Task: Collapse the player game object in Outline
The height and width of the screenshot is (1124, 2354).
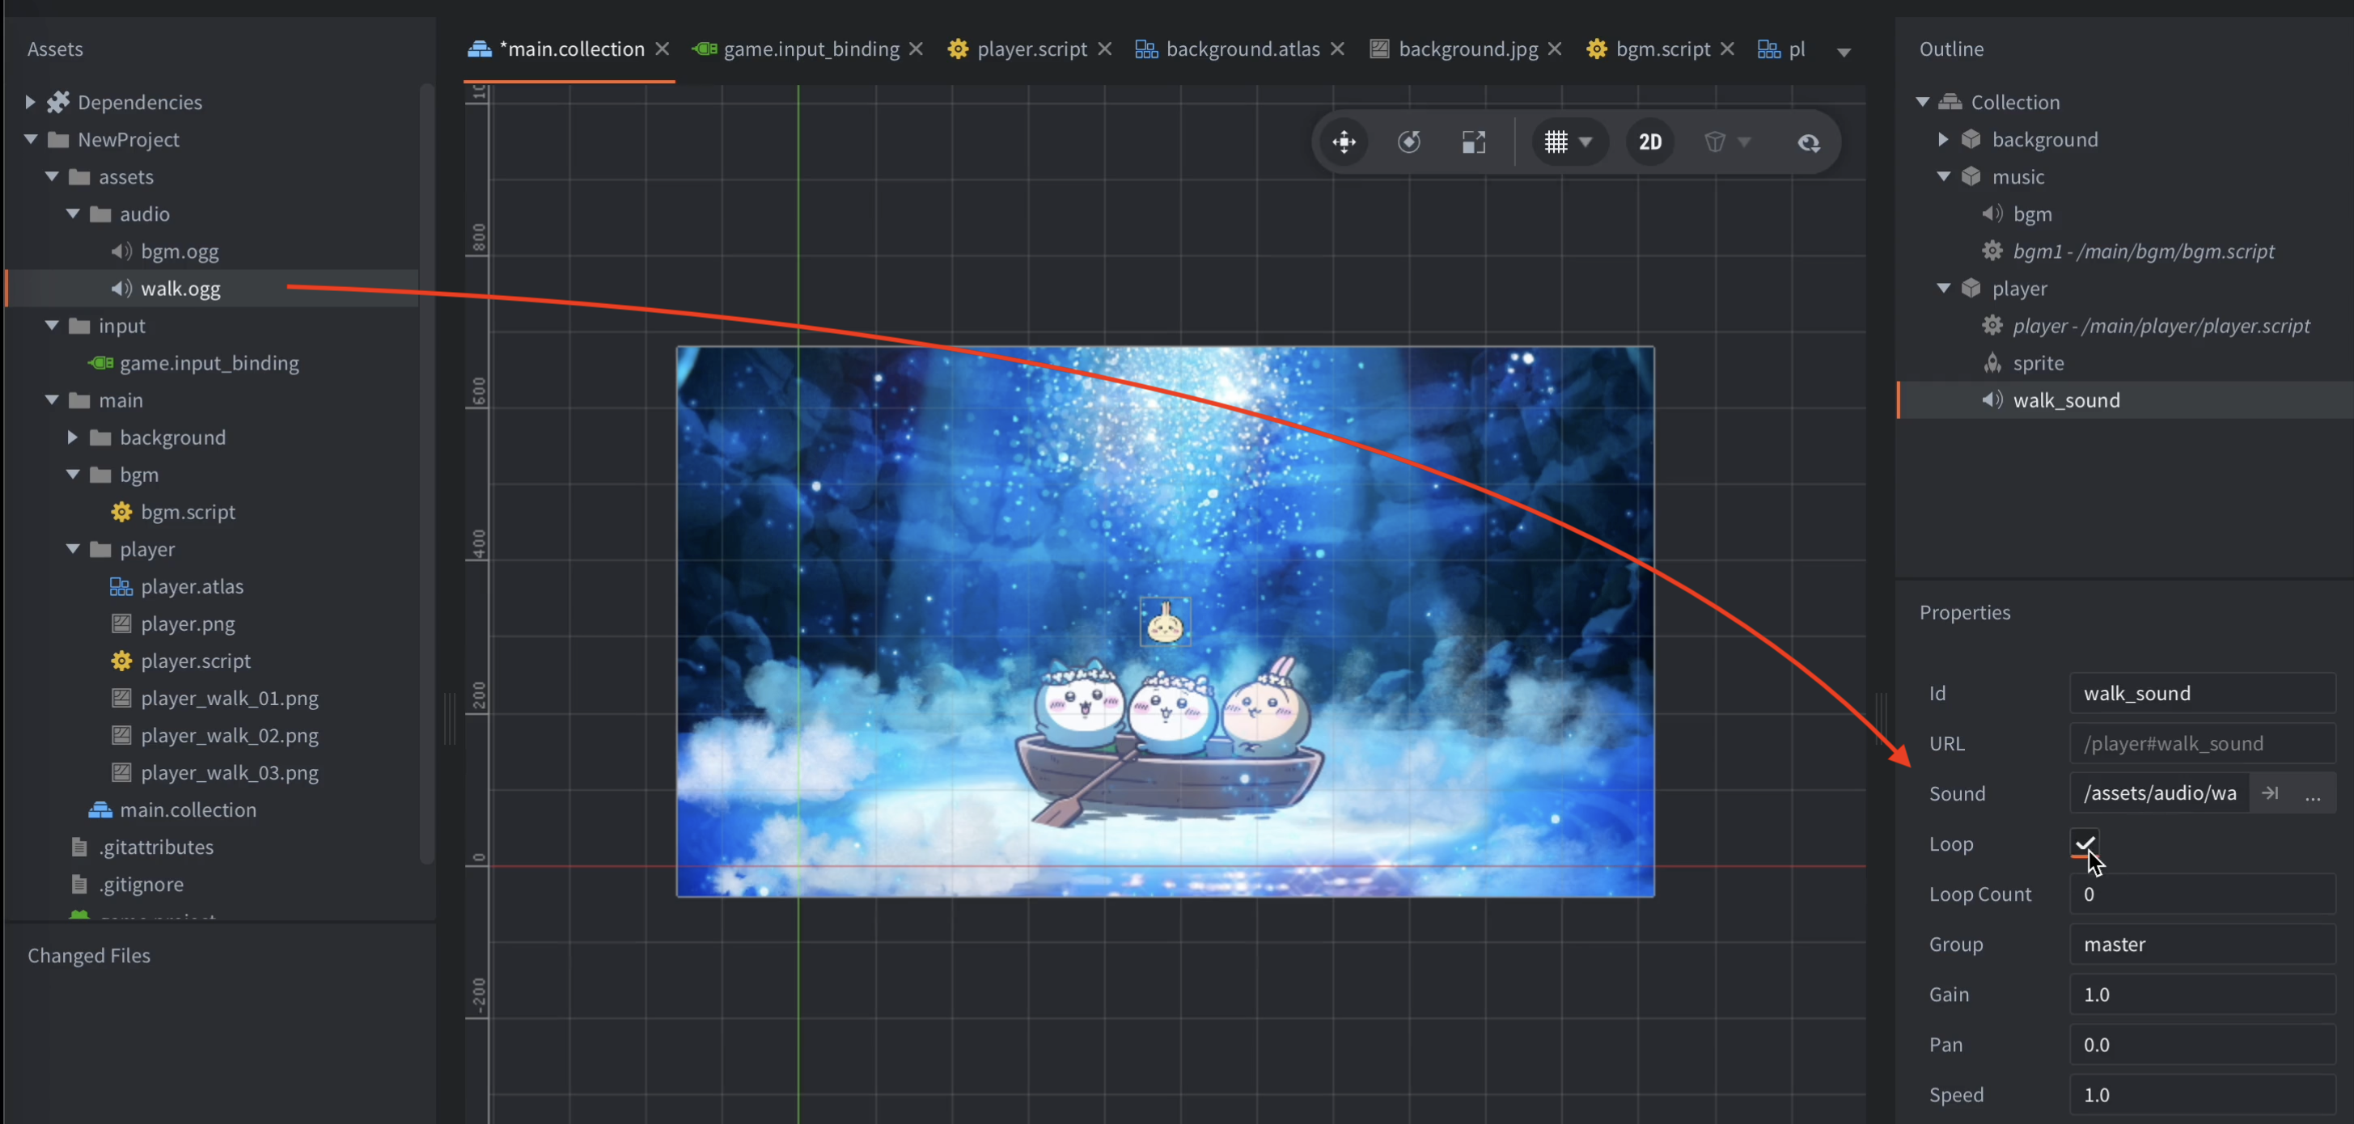Action: pos(1944,288)
